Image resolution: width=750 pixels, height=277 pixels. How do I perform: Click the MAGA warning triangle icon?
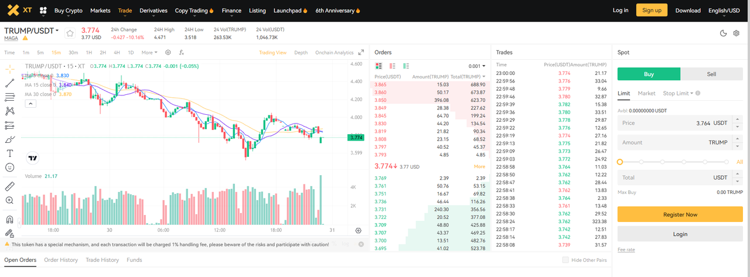(x=25, y=38)
